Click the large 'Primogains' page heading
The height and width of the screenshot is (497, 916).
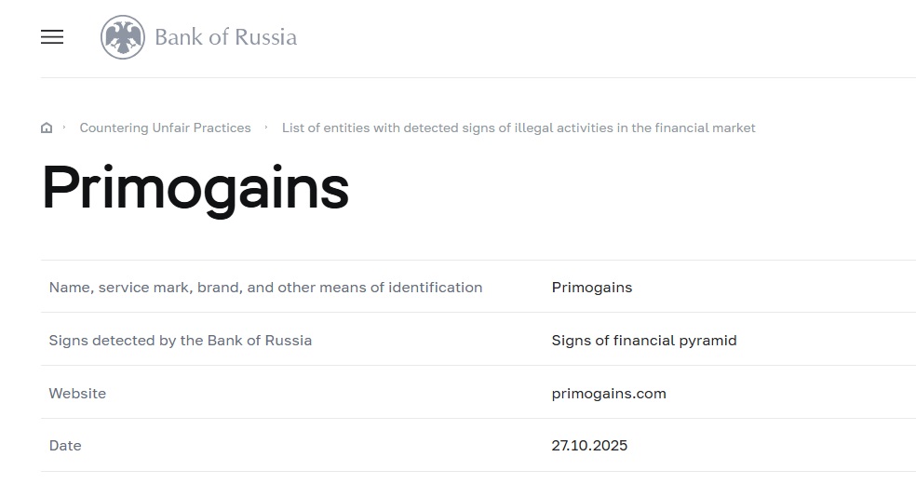point(195,188)
